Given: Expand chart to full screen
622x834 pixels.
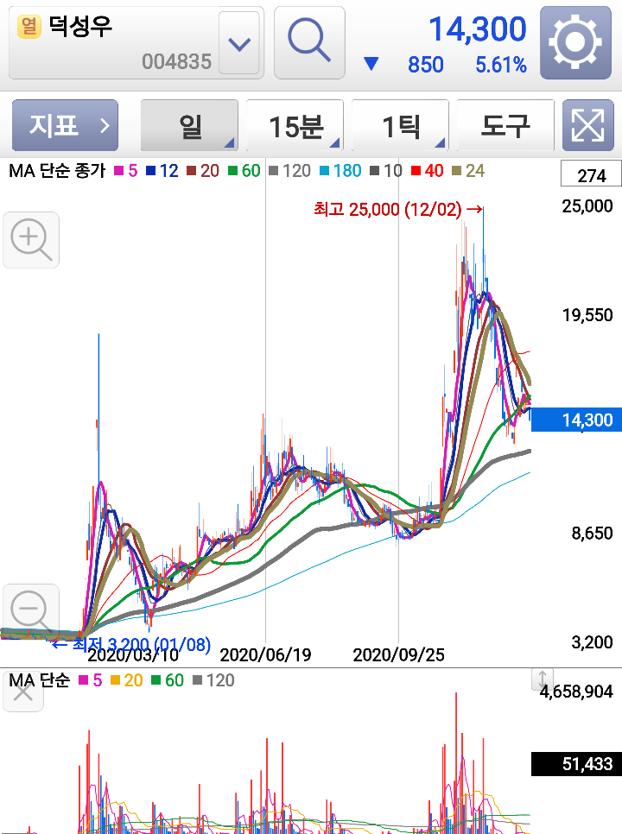Looking at the screenshot, I should point(587,125).
